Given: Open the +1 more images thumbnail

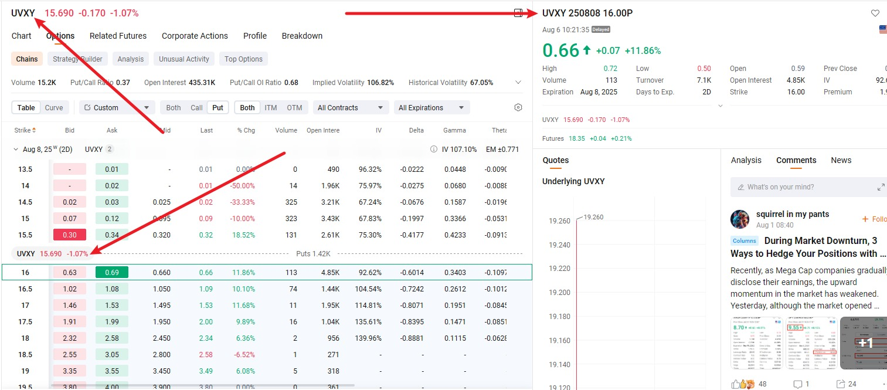Looking at the screenshot, I should click(864, 344).
